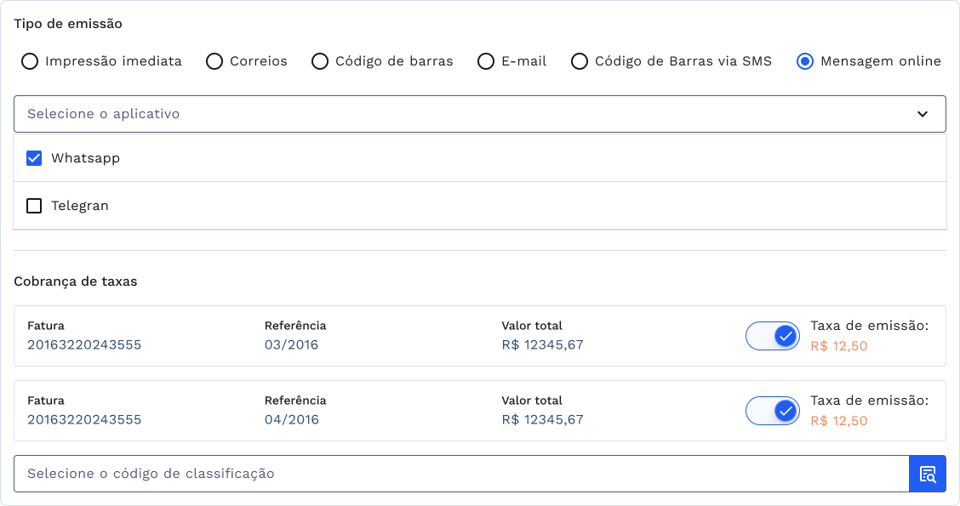Choose Correios as emission type
Screen dimensions: 960x506
point(214,61)
